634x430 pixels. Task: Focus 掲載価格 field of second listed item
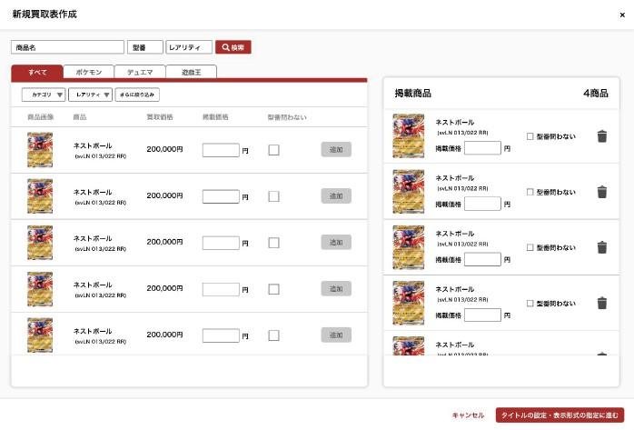pos(483,204)
